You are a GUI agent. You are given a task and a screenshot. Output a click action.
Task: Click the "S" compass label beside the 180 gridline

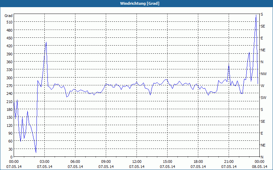[x=262, y=109]
